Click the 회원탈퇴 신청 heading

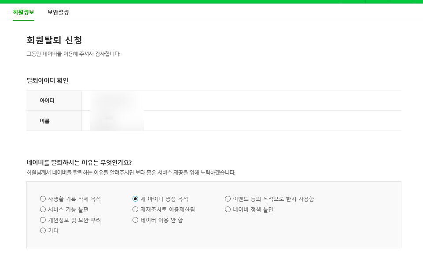click(54, 40)
